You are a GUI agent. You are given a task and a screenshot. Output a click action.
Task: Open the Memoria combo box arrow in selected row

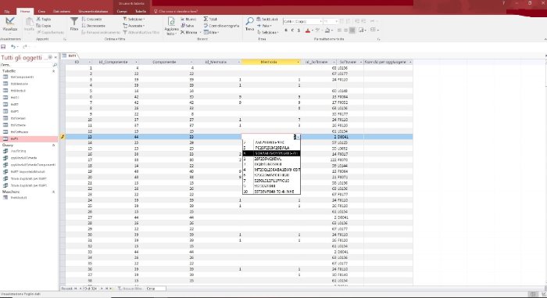point(298,137)
